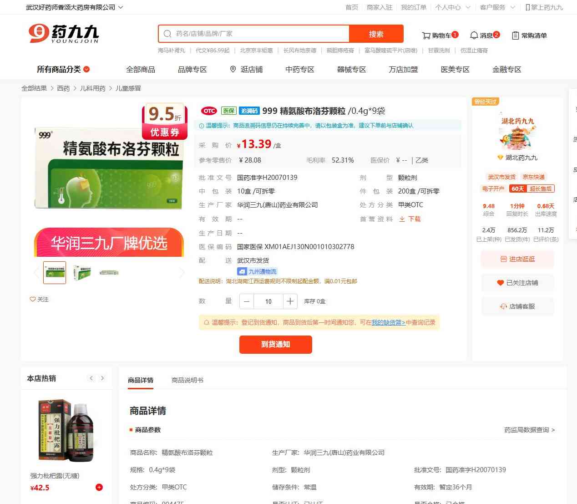Image resolution: width=577 pixels, height=504 pixels.
Task: Switch to the 商品说明书 tab
Action: pyautogui.click(x=187, y=380)
